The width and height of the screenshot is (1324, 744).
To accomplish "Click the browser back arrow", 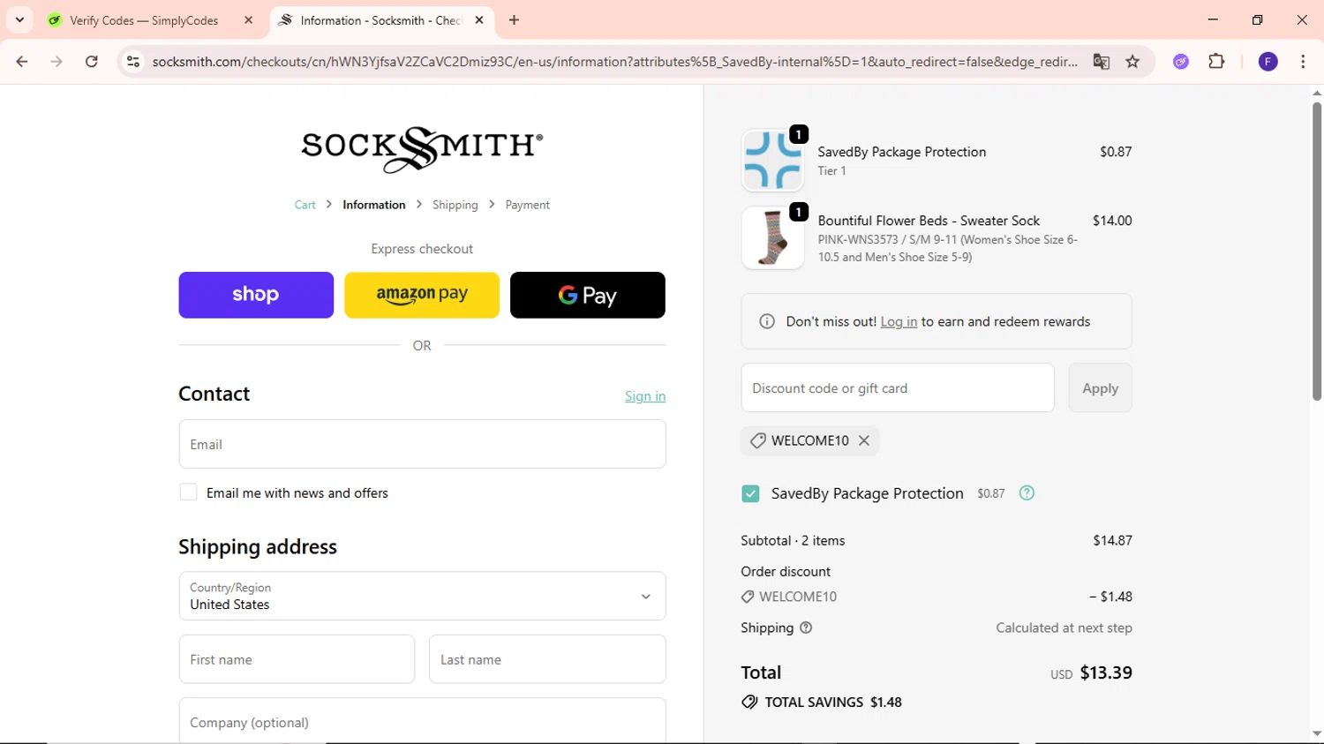I will coord(22,62).
